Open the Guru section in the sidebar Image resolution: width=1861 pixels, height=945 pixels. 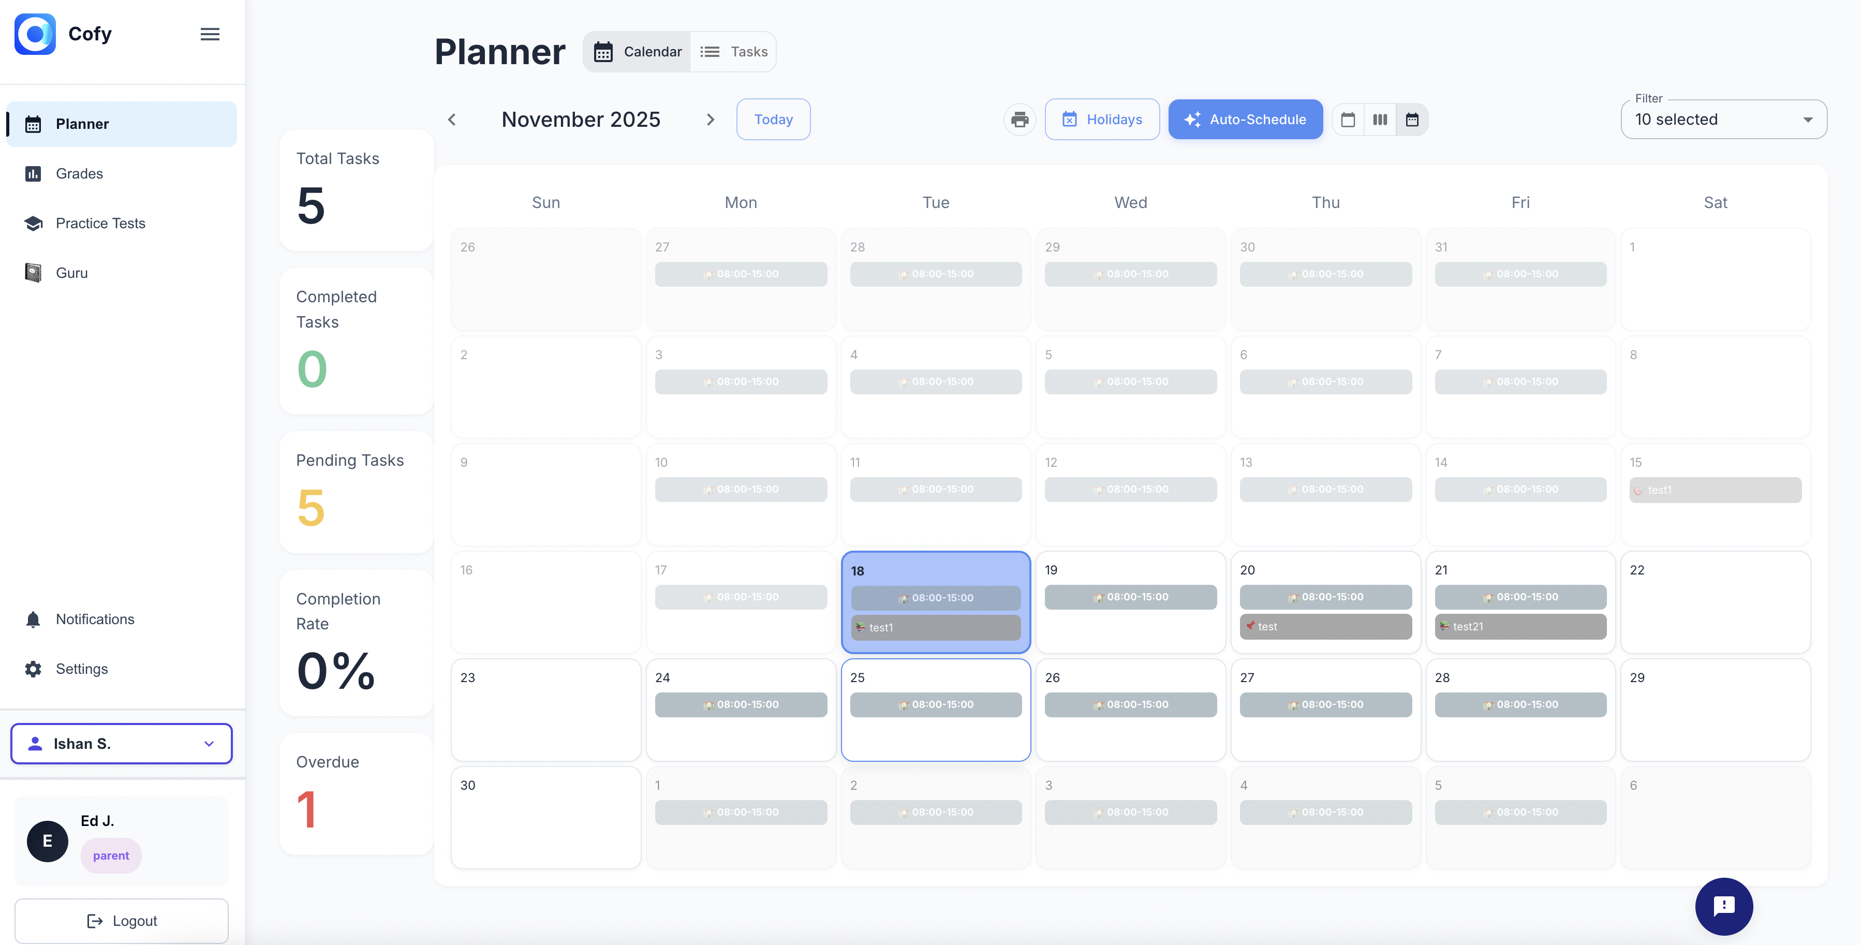[71, 272]
